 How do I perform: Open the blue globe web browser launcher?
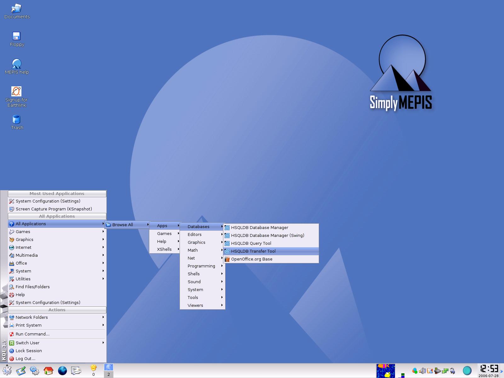[x=62, y=370]
